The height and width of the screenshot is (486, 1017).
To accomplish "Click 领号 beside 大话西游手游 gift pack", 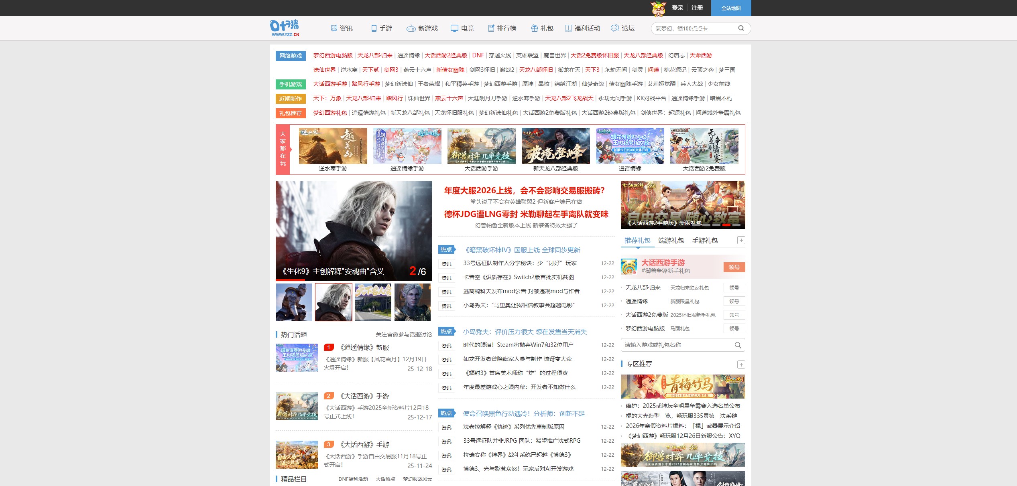I will pos(734,267).
